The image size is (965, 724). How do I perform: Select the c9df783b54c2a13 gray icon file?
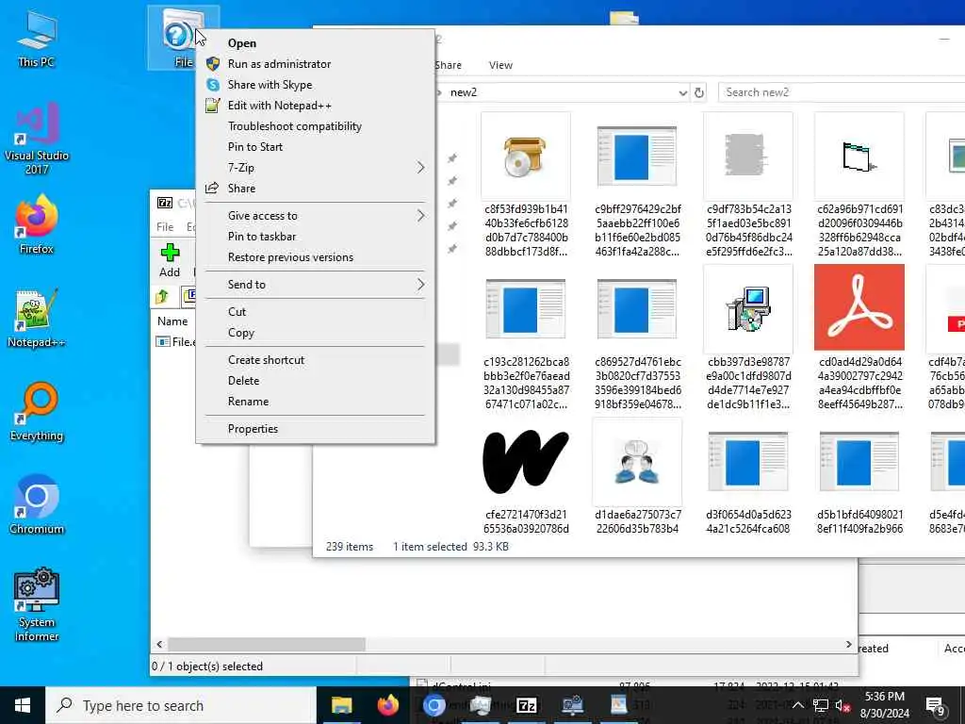(x=747, y=156)
